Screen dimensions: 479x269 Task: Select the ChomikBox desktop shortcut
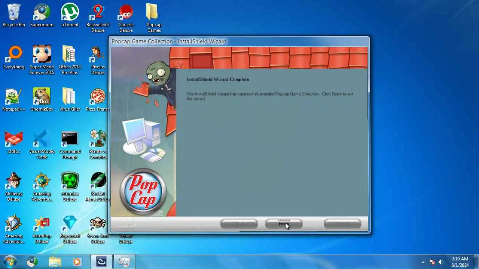click(x=42, y=100)
